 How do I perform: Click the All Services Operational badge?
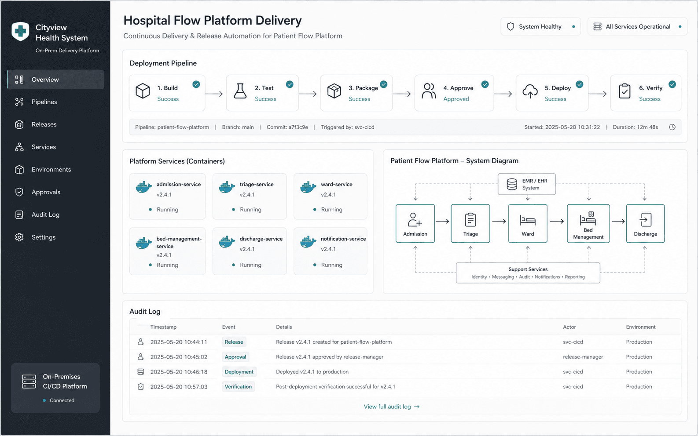coord(637,27)
